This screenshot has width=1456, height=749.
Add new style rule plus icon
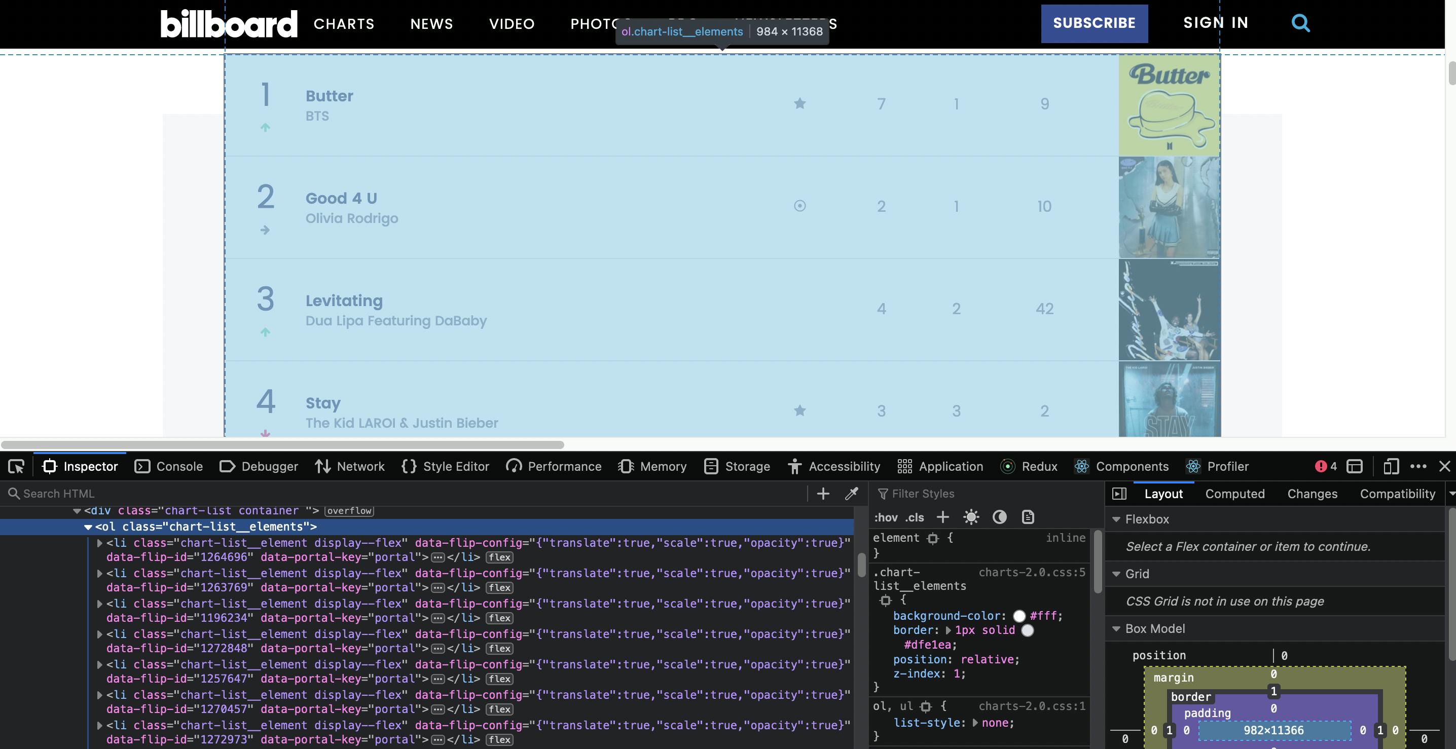coord(943,517)
